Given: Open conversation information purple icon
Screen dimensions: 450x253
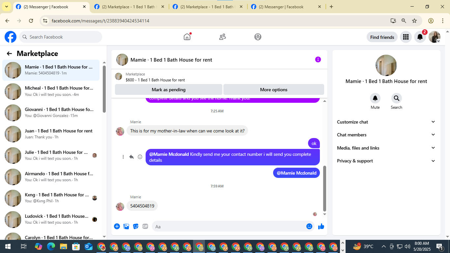Looking at the screenshot, I should coord(318,60).
